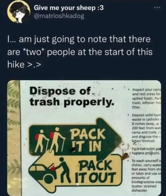Screen dimensions: 166x196
Task: Click the 'Deposit solid human waste' bullet paragraph
Action: pos(146,128)
